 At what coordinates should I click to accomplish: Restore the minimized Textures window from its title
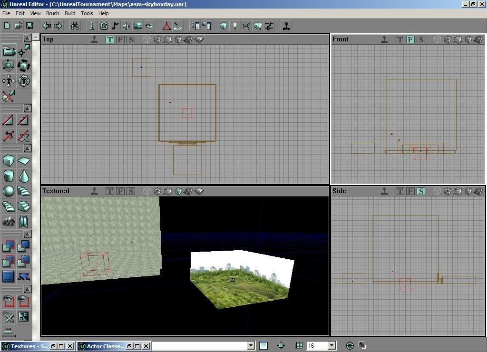point(28,346)
